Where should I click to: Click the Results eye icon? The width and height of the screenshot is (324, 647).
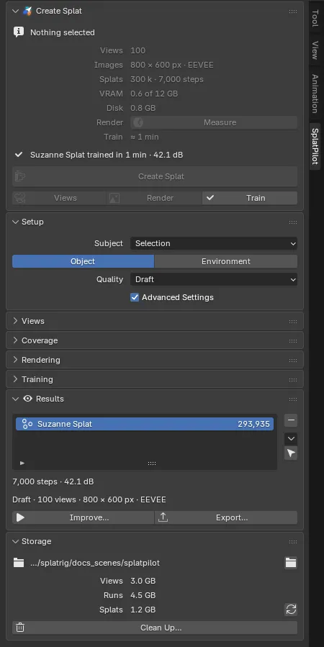pos(27,399)
